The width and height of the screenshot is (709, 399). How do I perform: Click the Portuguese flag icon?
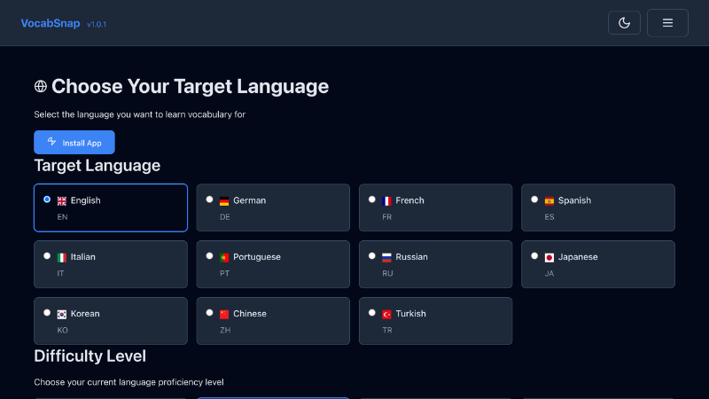tap(224, 257)
